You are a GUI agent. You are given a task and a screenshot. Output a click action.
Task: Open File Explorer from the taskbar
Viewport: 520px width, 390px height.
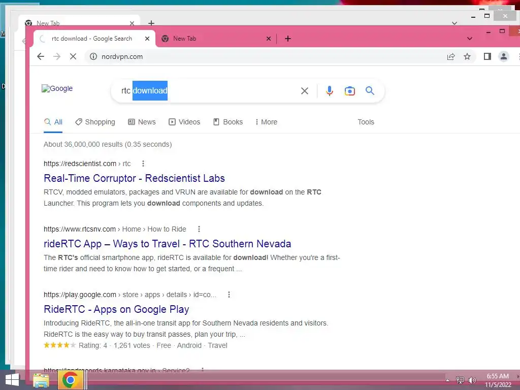(x=41, y=380)
